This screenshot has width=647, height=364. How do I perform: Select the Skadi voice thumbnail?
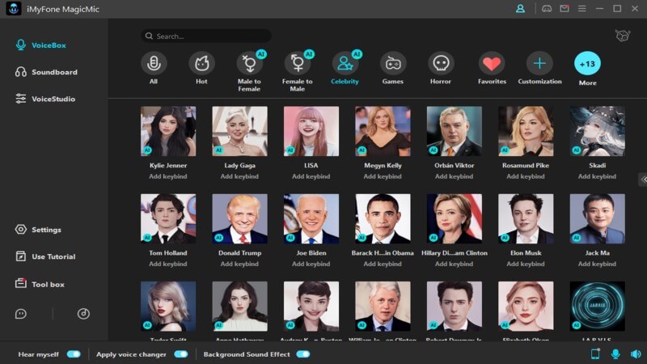(x=598, y=131)
